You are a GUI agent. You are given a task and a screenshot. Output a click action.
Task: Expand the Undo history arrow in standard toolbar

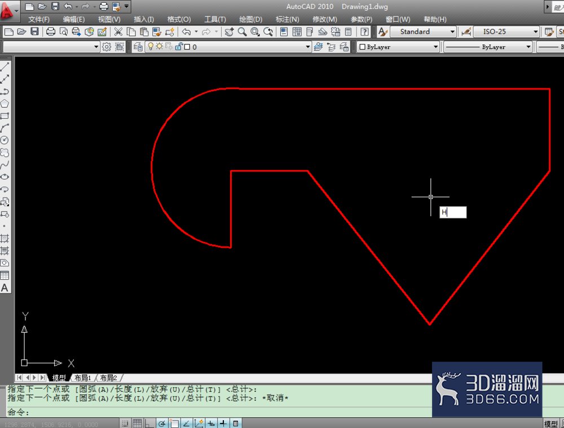196,32
